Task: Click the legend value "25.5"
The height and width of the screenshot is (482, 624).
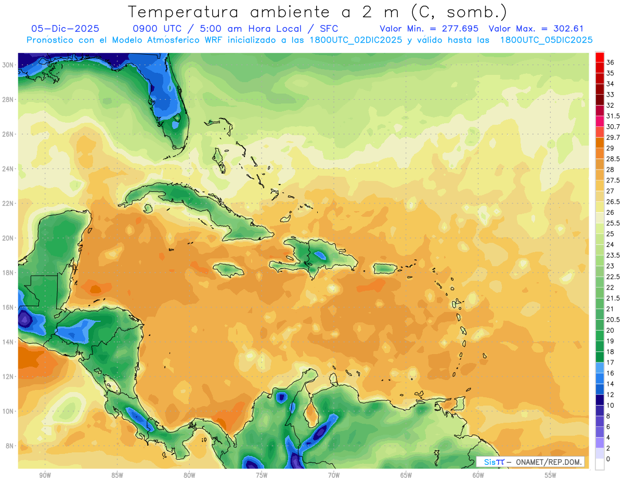Action: 613,223
